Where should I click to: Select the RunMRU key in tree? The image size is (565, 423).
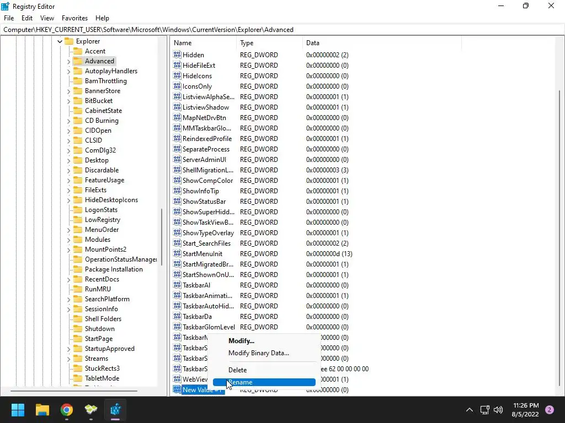click(x=98, y=289)
